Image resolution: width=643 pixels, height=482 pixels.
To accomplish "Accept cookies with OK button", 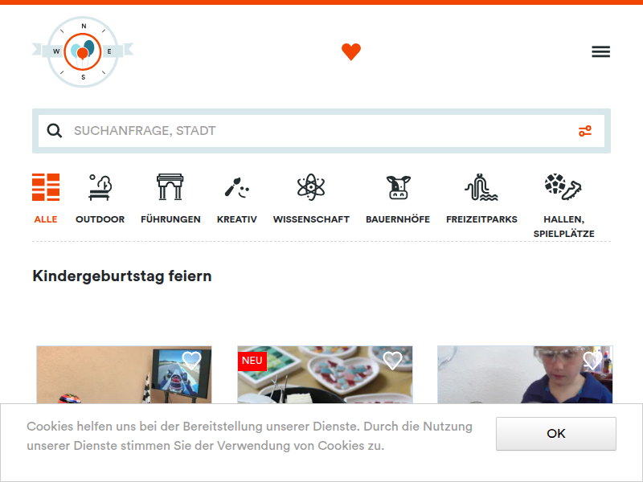I will [556, 434].
